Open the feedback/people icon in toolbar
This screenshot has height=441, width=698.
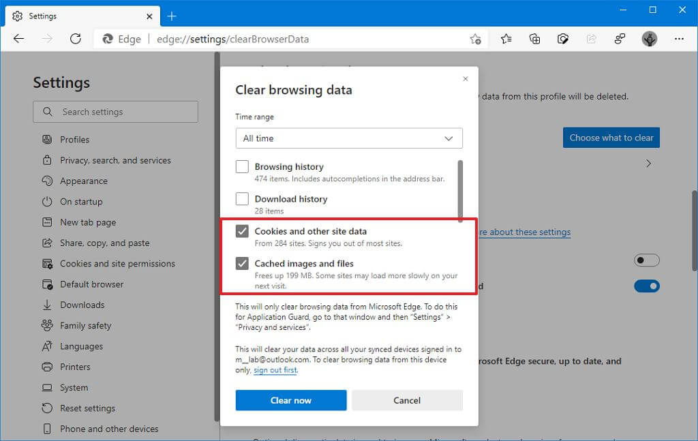[x=620, y=39]
